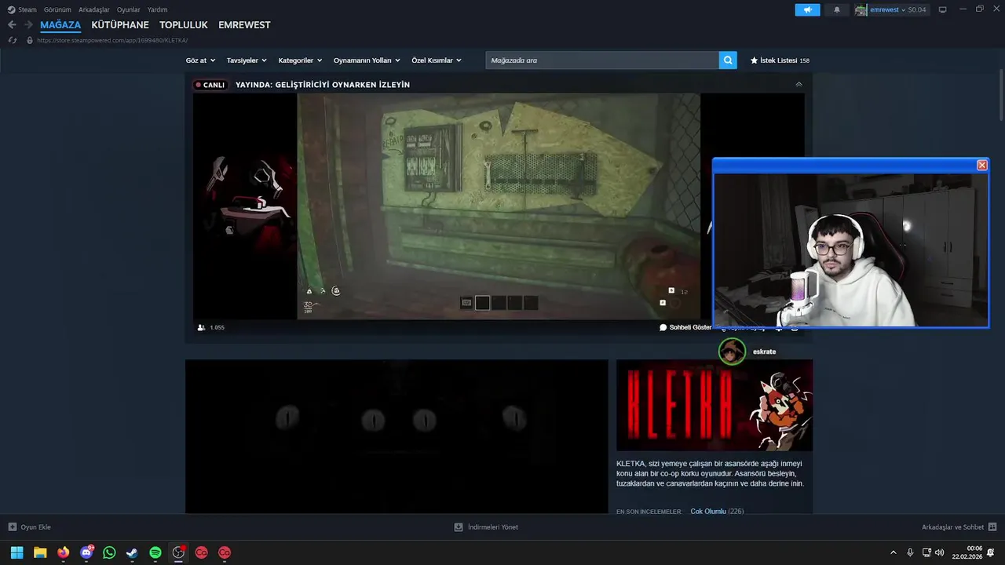Expand the Oynamanın Yolları dropdown
The height and width of the screenshot is (565, 1005).
[x=367, y=60]
